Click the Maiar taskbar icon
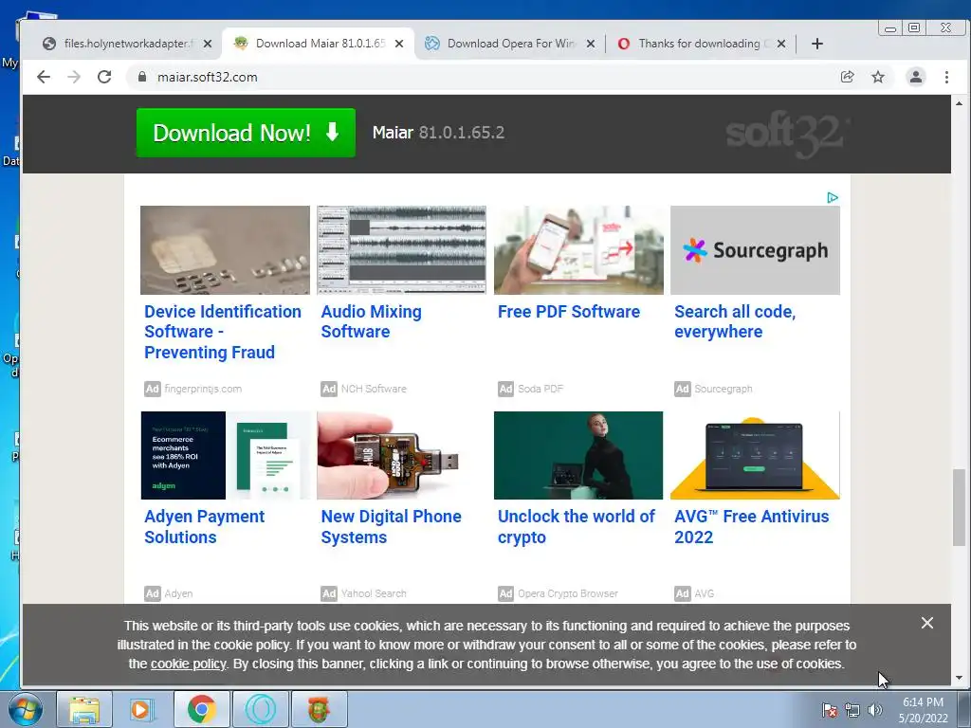 319,709
